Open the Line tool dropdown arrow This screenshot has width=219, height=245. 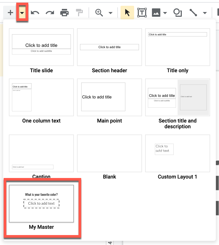point(205,13)
